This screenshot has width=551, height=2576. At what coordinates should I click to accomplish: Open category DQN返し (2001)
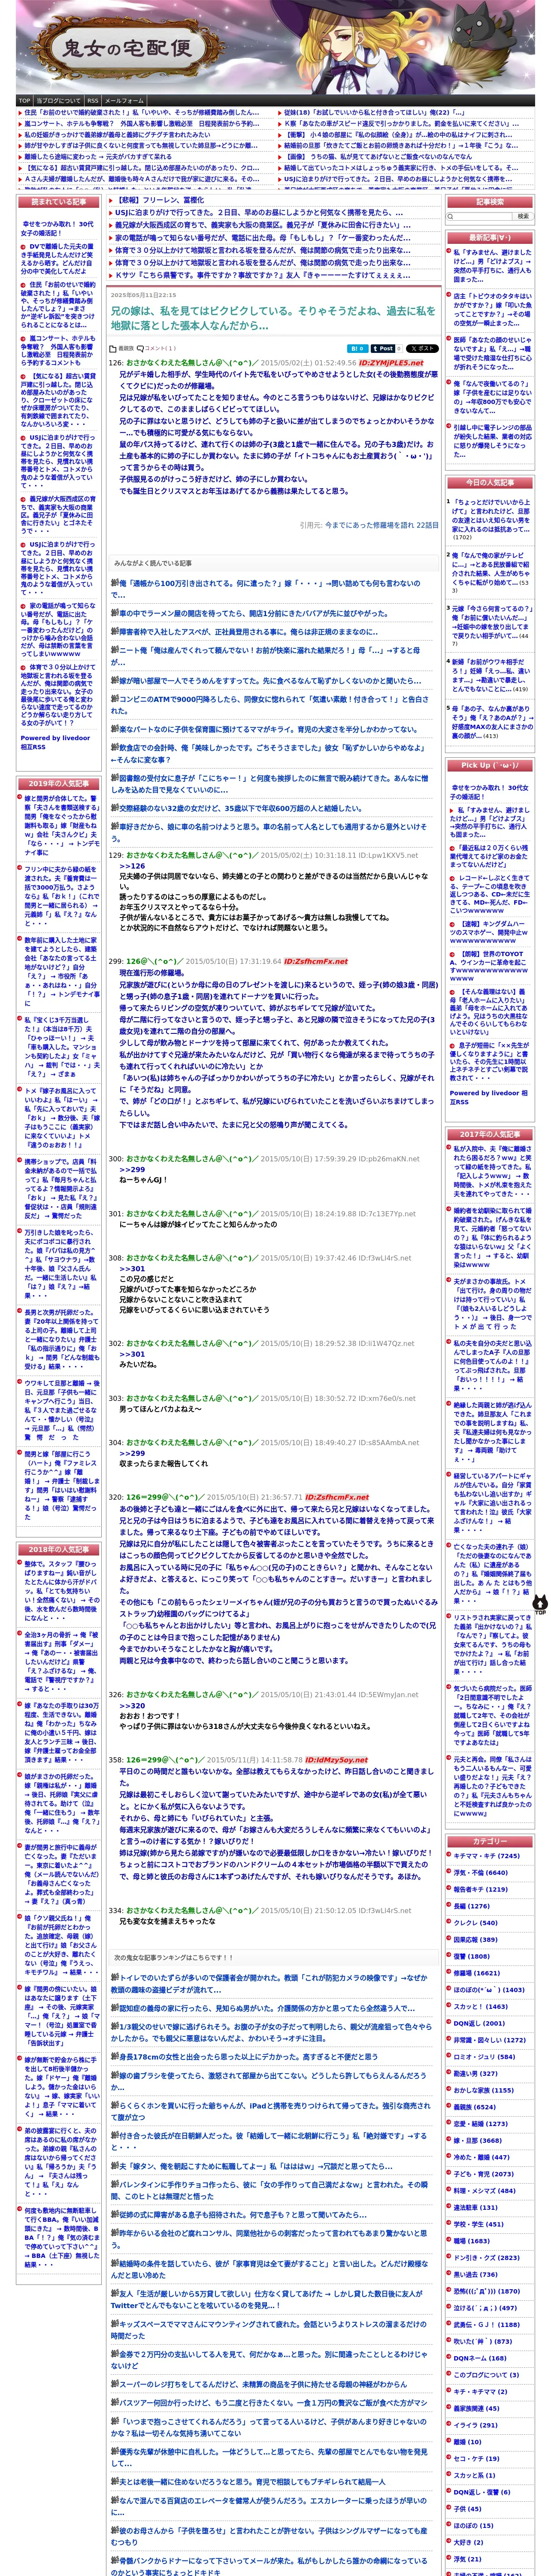tap(479, 2023)
